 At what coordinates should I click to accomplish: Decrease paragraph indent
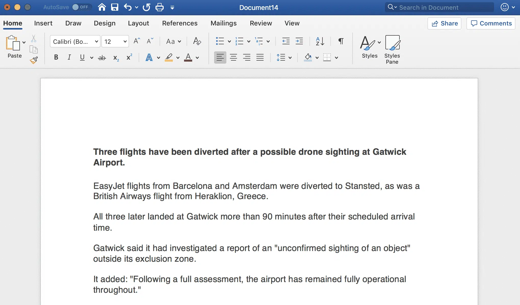coord(286,41)
